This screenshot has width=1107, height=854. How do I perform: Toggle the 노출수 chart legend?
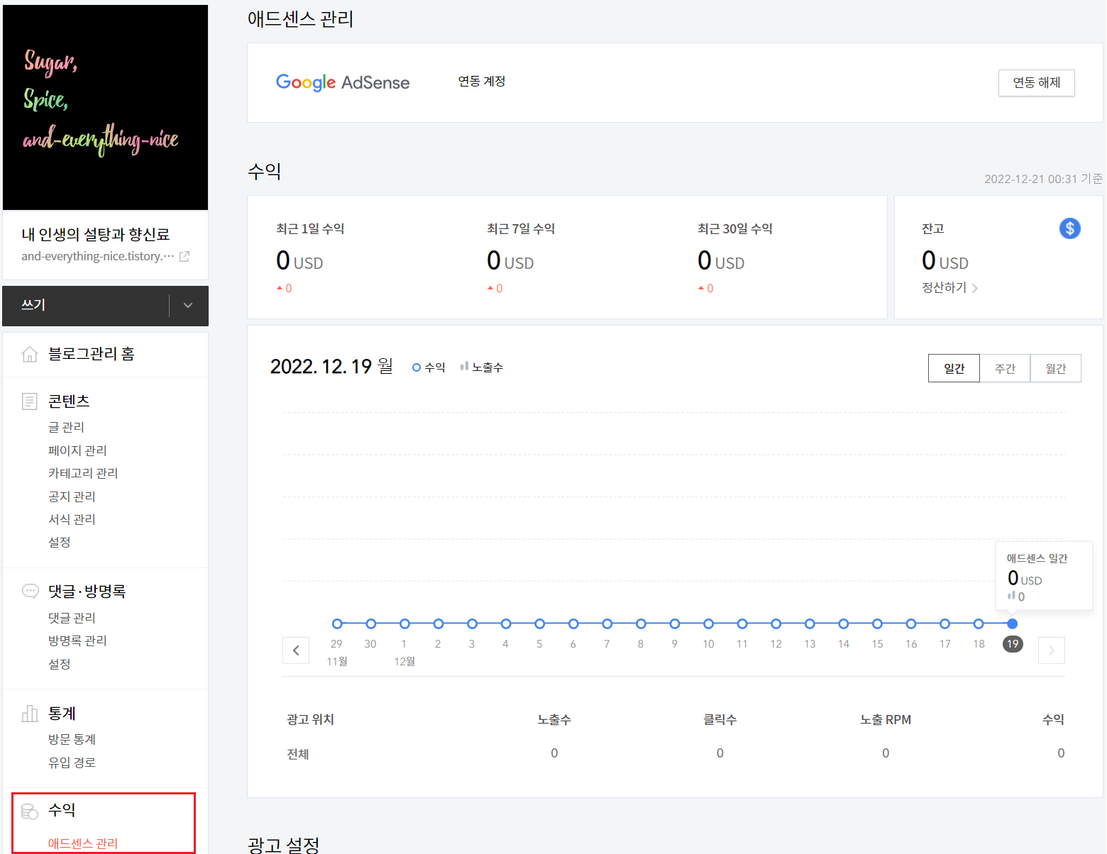click(x=482, y=367)
